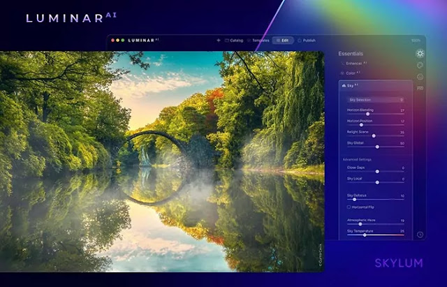The image size is (447, 287).
Task: Click the 100% zoom level indicator
Action: (x=416, y=41)
